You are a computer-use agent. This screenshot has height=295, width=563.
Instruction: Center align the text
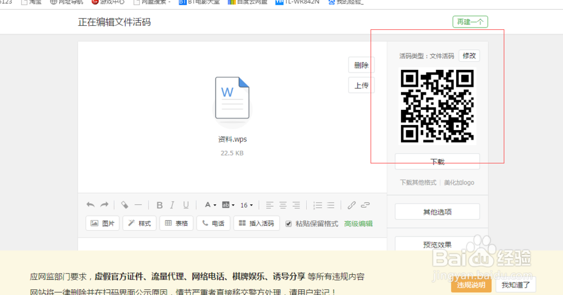click(283, 205)
